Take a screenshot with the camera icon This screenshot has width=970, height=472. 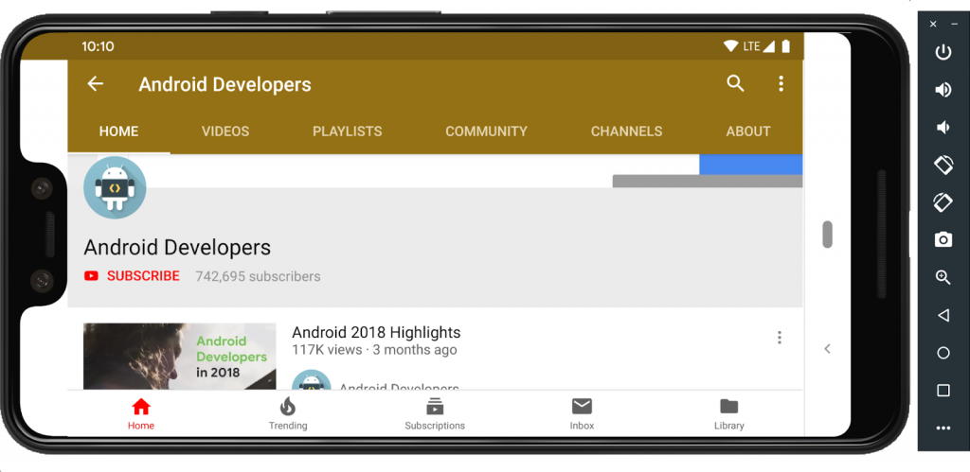point(943,239)
